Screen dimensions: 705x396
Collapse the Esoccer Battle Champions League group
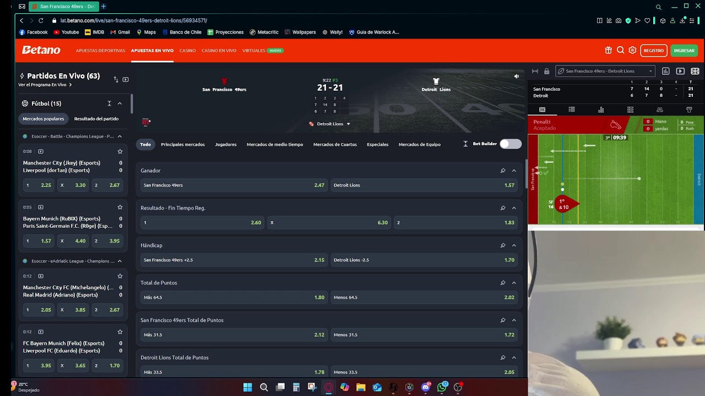(x=120, y=136)
